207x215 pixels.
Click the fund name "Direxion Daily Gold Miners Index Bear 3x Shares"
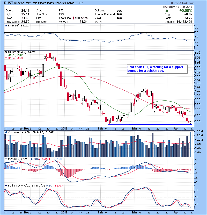(44, 3)
